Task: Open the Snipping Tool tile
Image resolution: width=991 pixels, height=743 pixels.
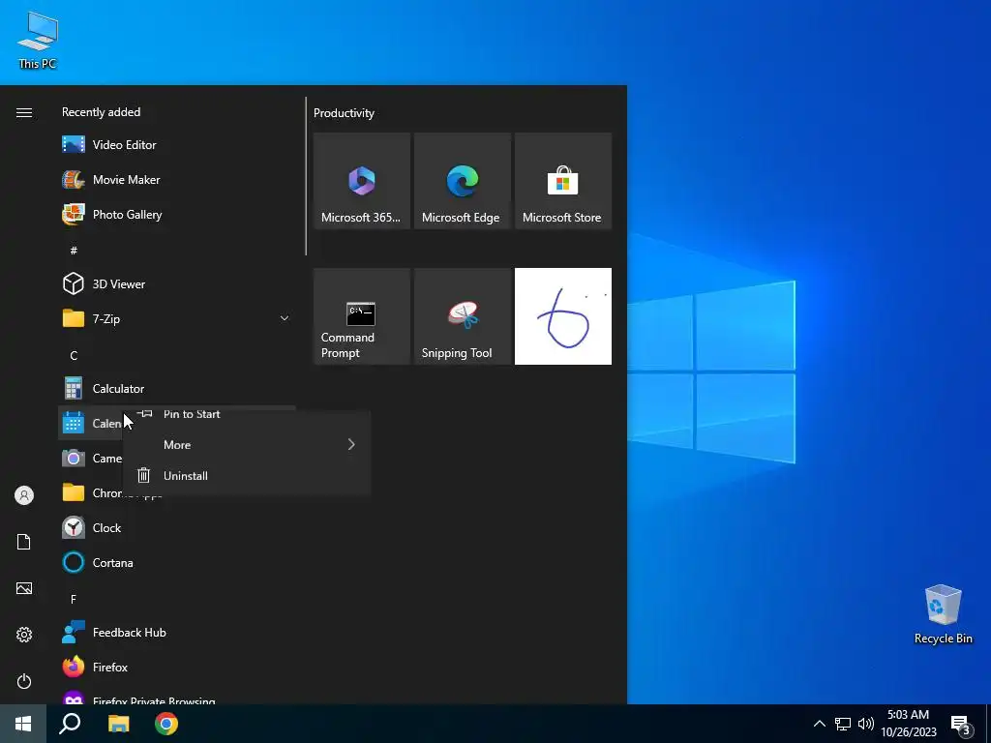Action: coord(463,316)
